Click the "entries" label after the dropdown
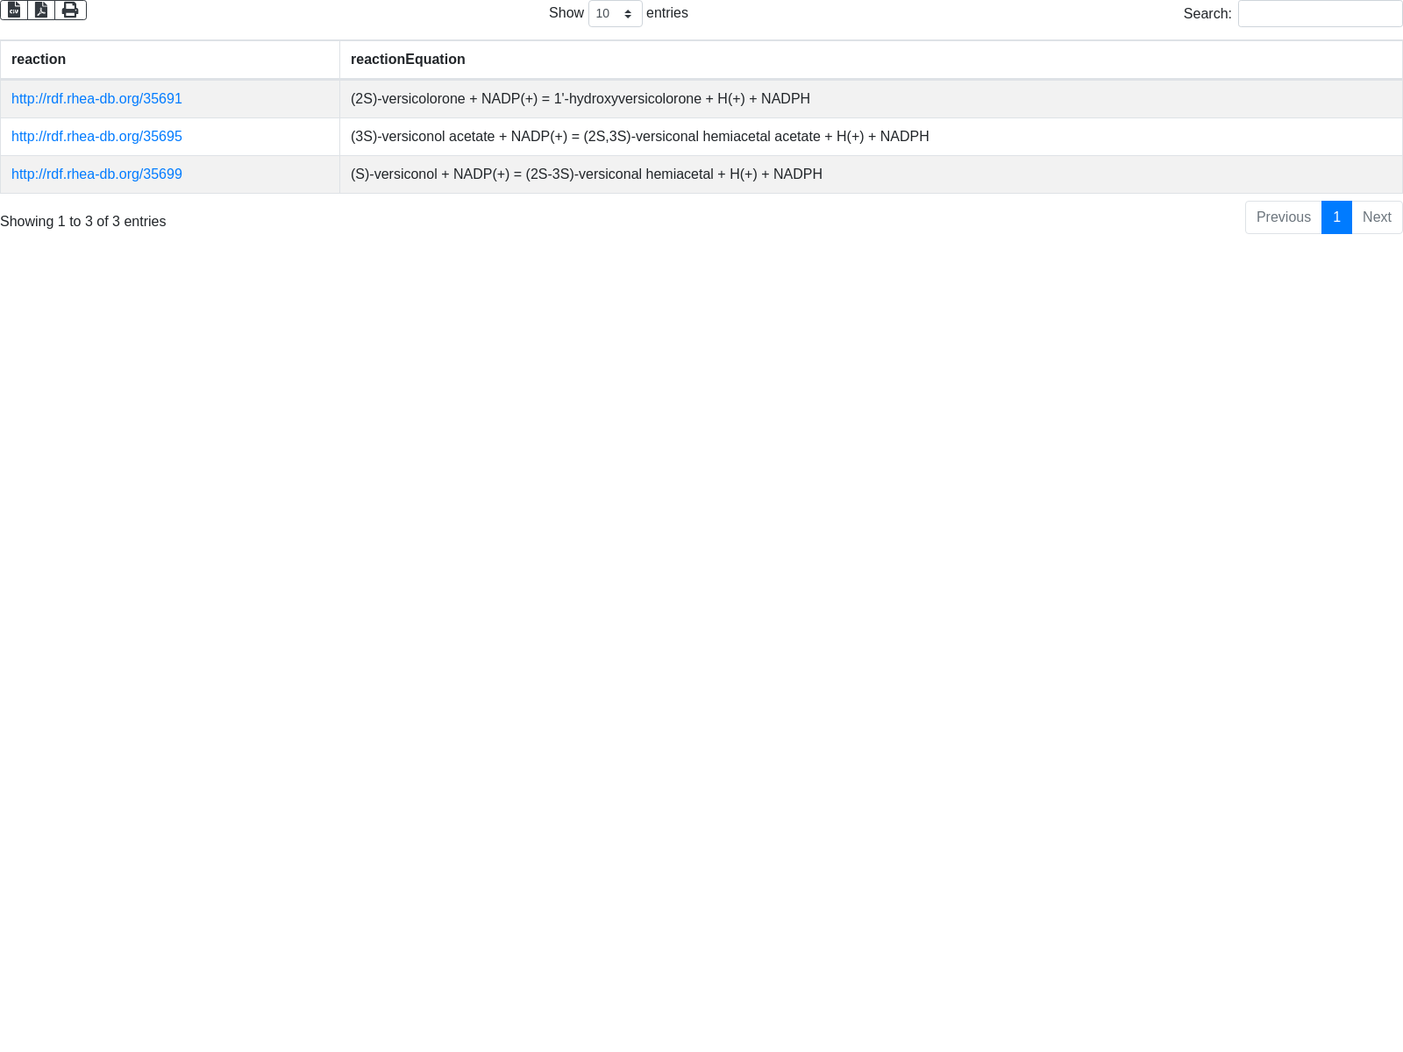Screen dimensions: 1403x1052 pos(666,13)
